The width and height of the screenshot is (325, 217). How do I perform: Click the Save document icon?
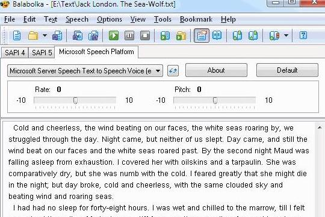click(x=57, y=35)
